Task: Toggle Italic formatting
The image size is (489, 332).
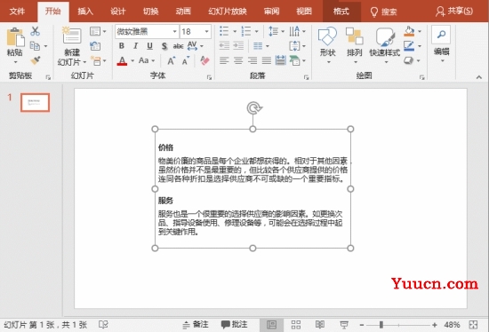Action: [135, 46]
